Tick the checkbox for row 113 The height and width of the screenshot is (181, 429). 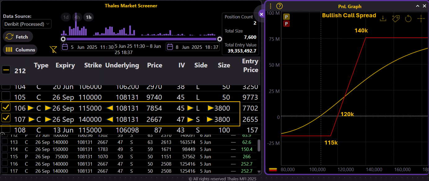[x=5, y=142]
